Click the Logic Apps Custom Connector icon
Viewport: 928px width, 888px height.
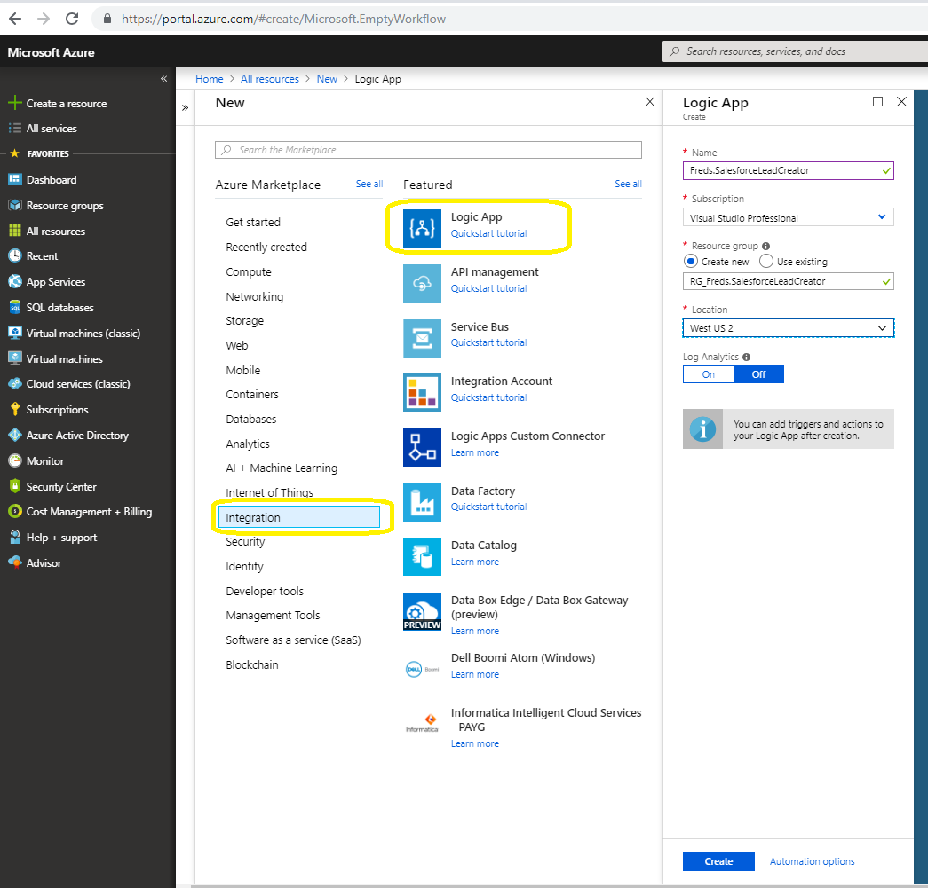422,447
